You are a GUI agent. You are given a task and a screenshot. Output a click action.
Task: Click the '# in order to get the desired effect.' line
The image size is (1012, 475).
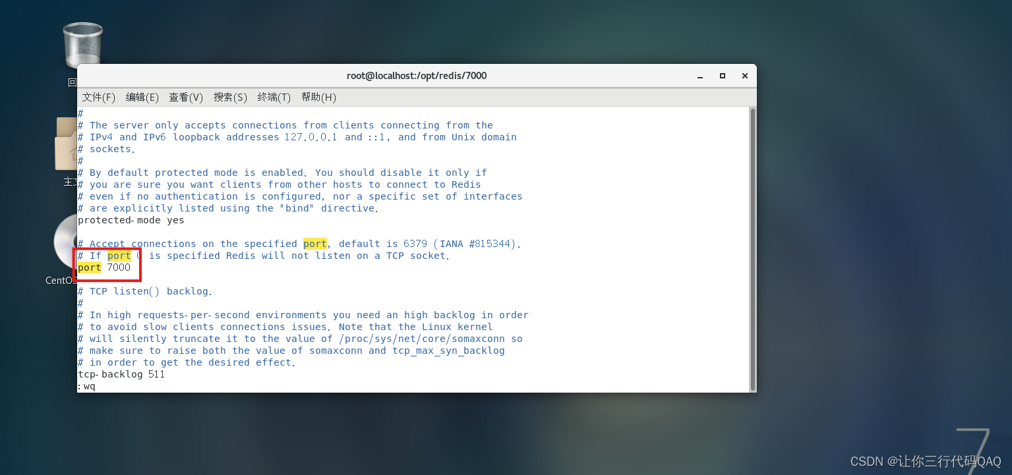coord(187,362)
